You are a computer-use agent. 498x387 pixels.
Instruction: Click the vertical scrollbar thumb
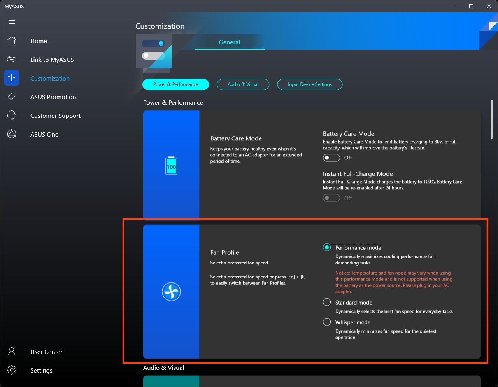(x=492, y=119)
